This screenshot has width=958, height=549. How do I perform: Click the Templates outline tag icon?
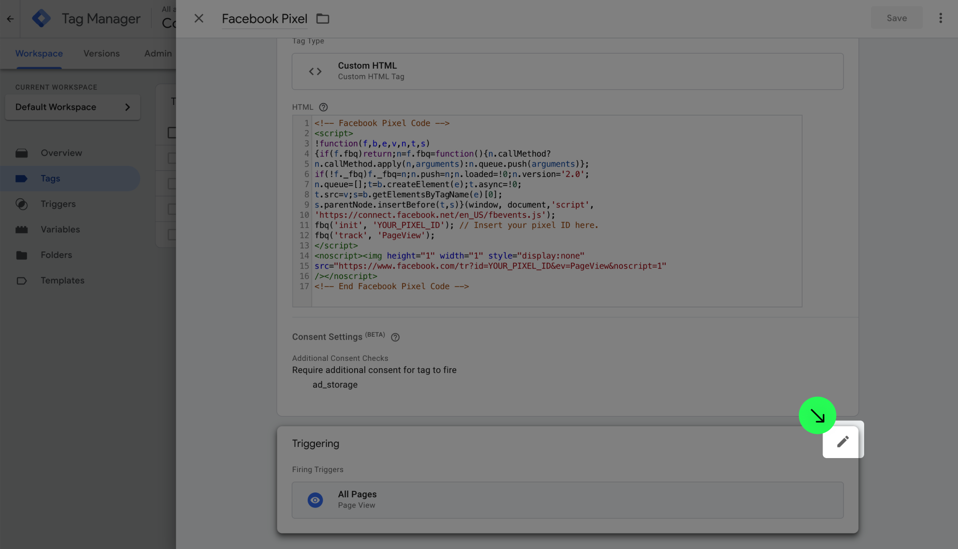[21, 281]
